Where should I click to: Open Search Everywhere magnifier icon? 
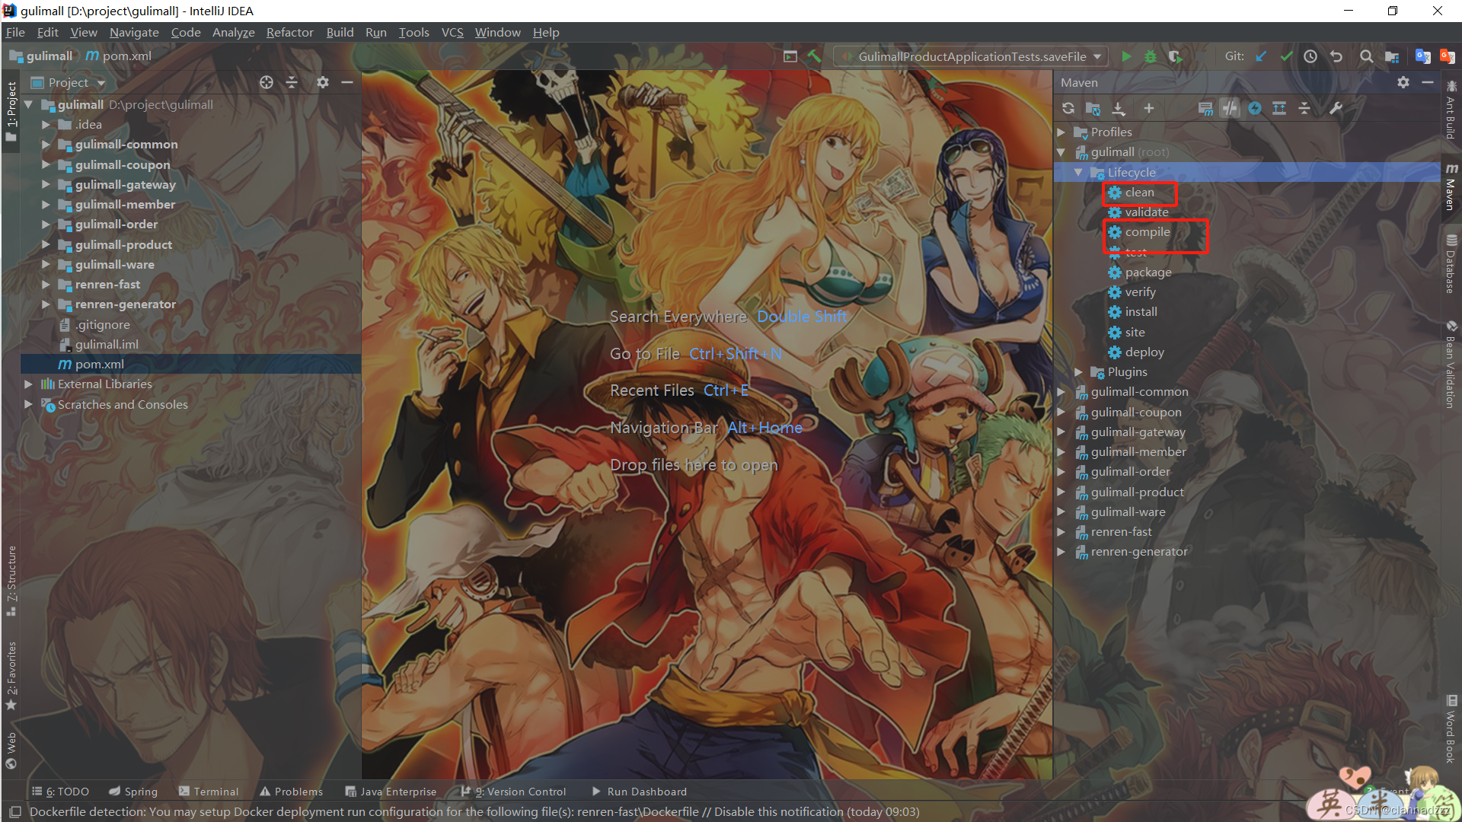coord(1367,56)
